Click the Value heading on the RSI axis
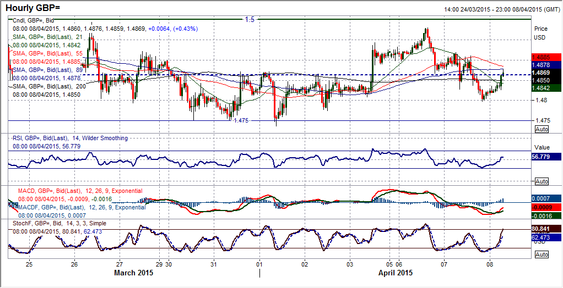Image resolution: width=563 pixels, height=288 pixels. pyautogui.click(x=542, y=147)
